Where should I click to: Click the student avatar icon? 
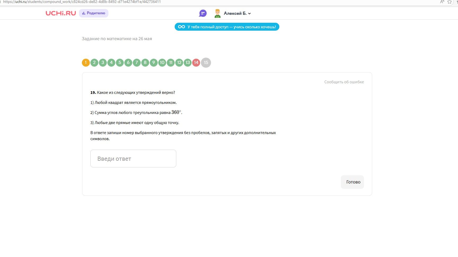218,13
